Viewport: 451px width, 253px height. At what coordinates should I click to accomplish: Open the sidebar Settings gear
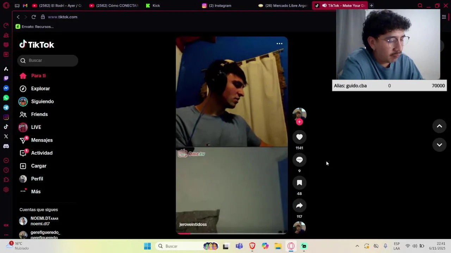click(x=6, y=190)
